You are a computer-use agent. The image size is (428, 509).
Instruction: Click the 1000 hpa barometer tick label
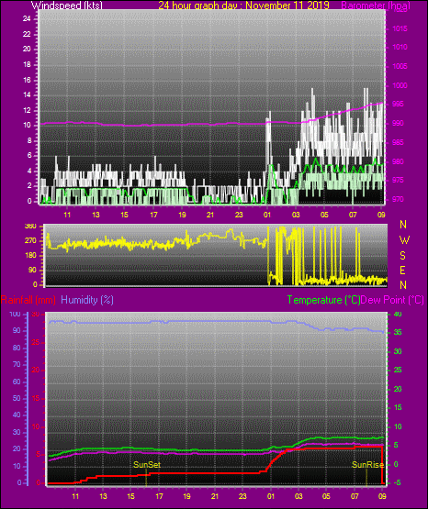[400, 85]
